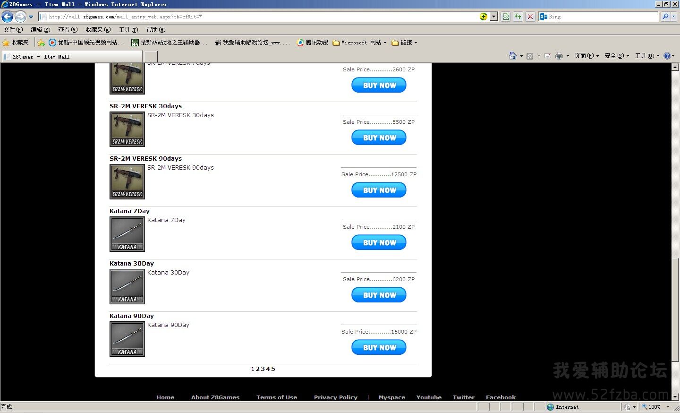The width and height of the screenshot is (680, 413).
Task: Click the vertical scrollbar up arrow
Action: pyautogui.click(x=675, y=67)
